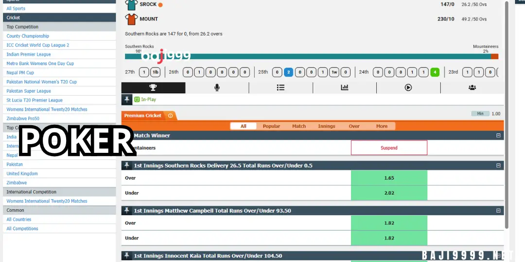The image size is (525, 262).
Task: Click the green 4 ball in 24th over
Action: tap(435, 72)
